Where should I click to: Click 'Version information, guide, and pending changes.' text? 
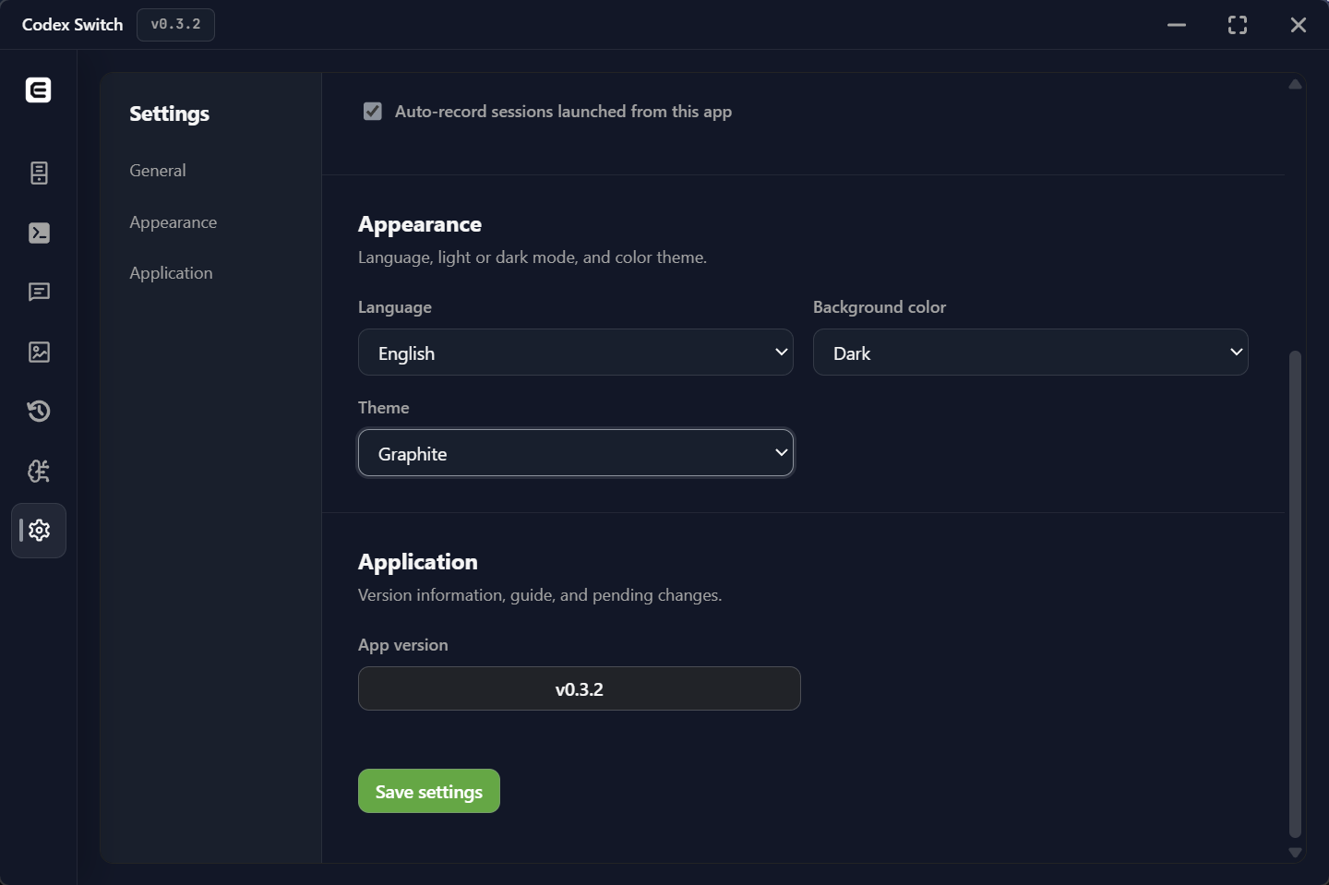(540, 595)
